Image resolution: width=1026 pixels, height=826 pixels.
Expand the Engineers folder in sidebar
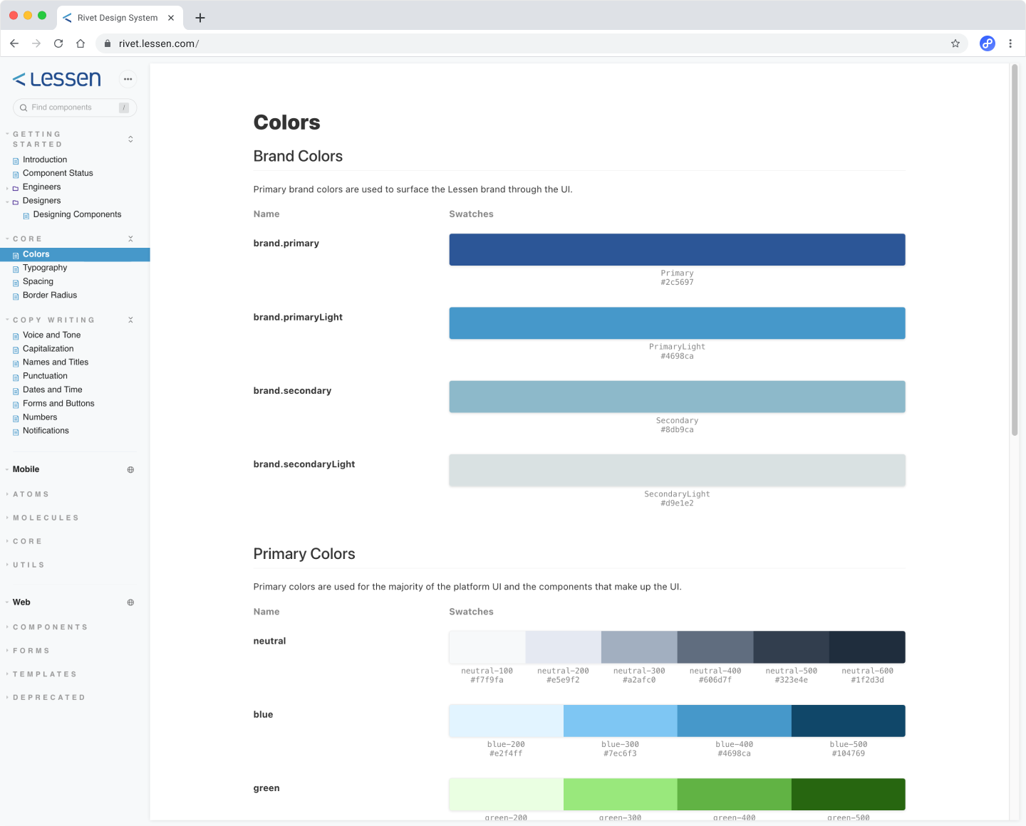[x=41, y=187]
